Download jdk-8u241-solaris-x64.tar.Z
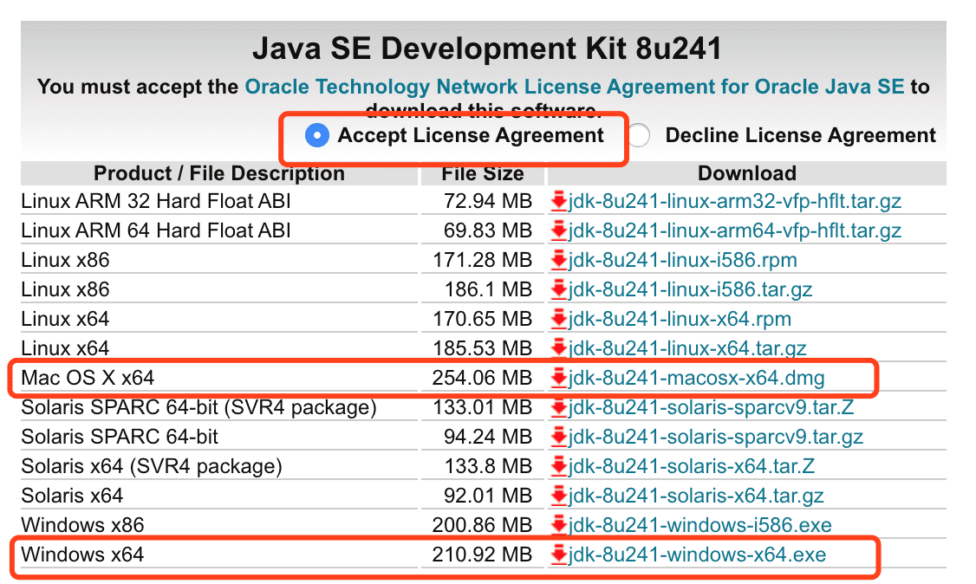976x584 pixels. click(x=691, y=466)
